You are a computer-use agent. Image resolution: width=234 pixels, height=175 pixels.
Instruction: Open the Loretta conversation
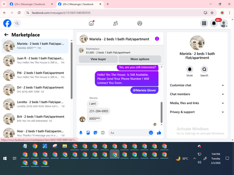pyautogui.click(x=35, y=104)
